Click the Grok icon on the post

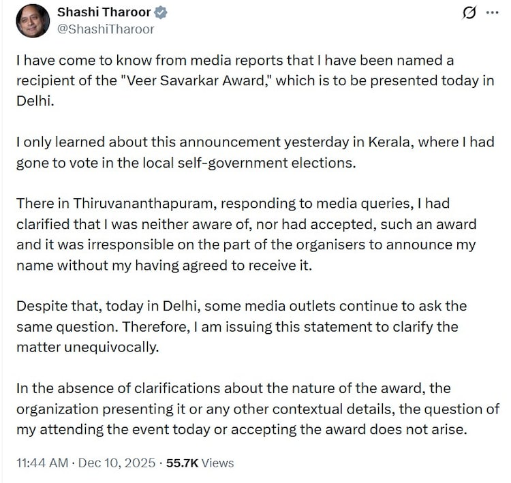click(468, 13)
